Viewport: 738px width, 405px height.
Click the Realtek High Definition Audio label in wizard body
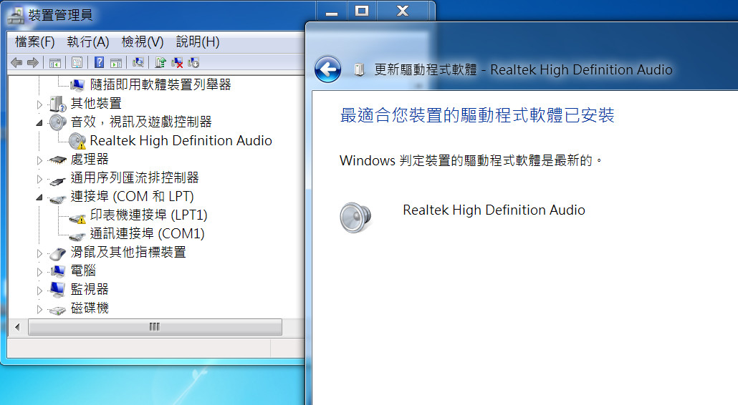(494, 210)
